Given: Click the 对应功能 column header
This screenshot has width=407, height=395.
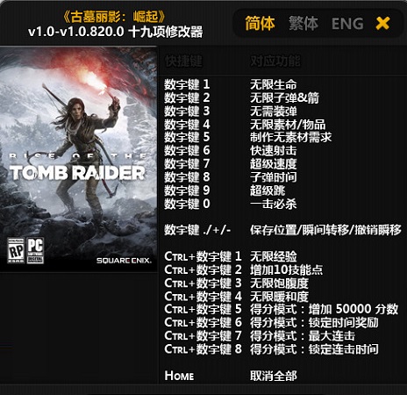Looking at the screenshot, I should coord(275,61).
